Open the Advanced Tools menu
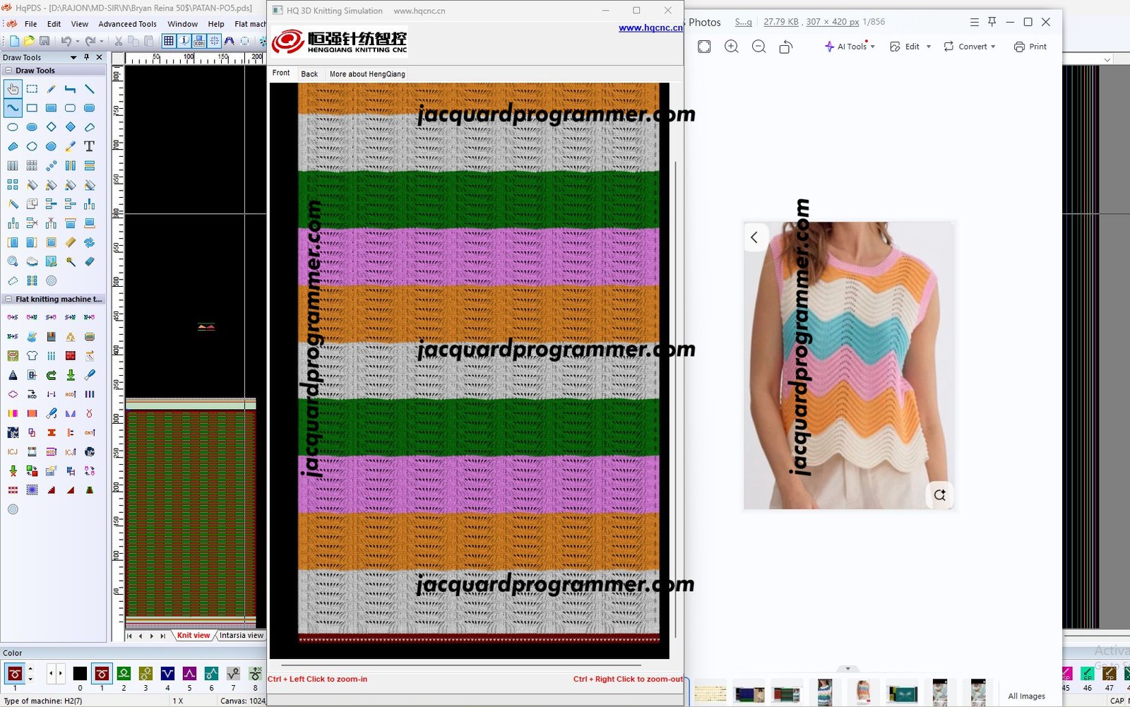The image size is (1130, 707). coord(127,24)
